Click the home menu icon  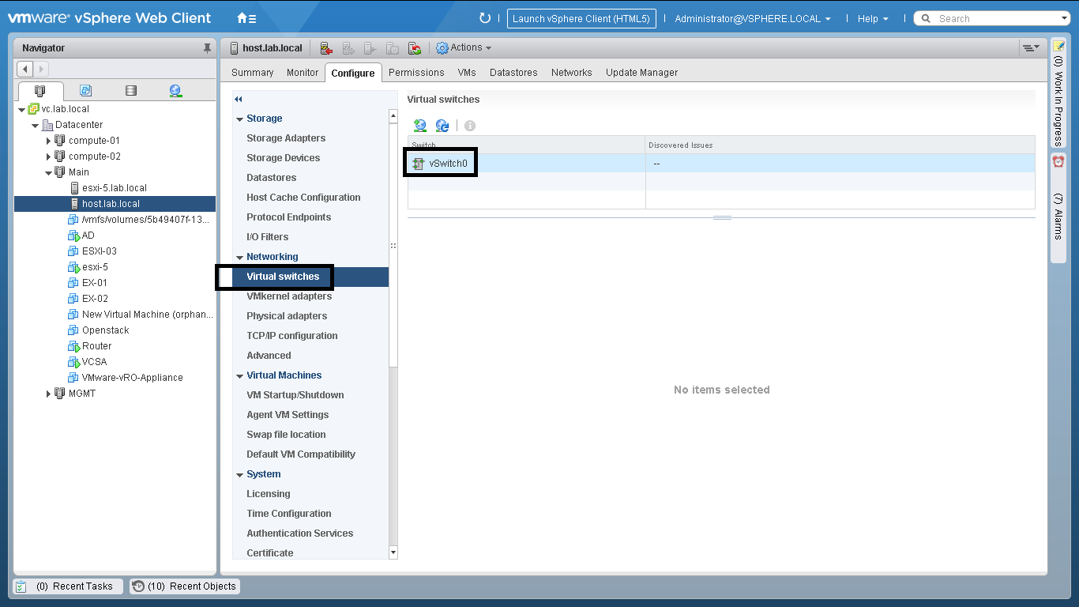pos(246,18)
